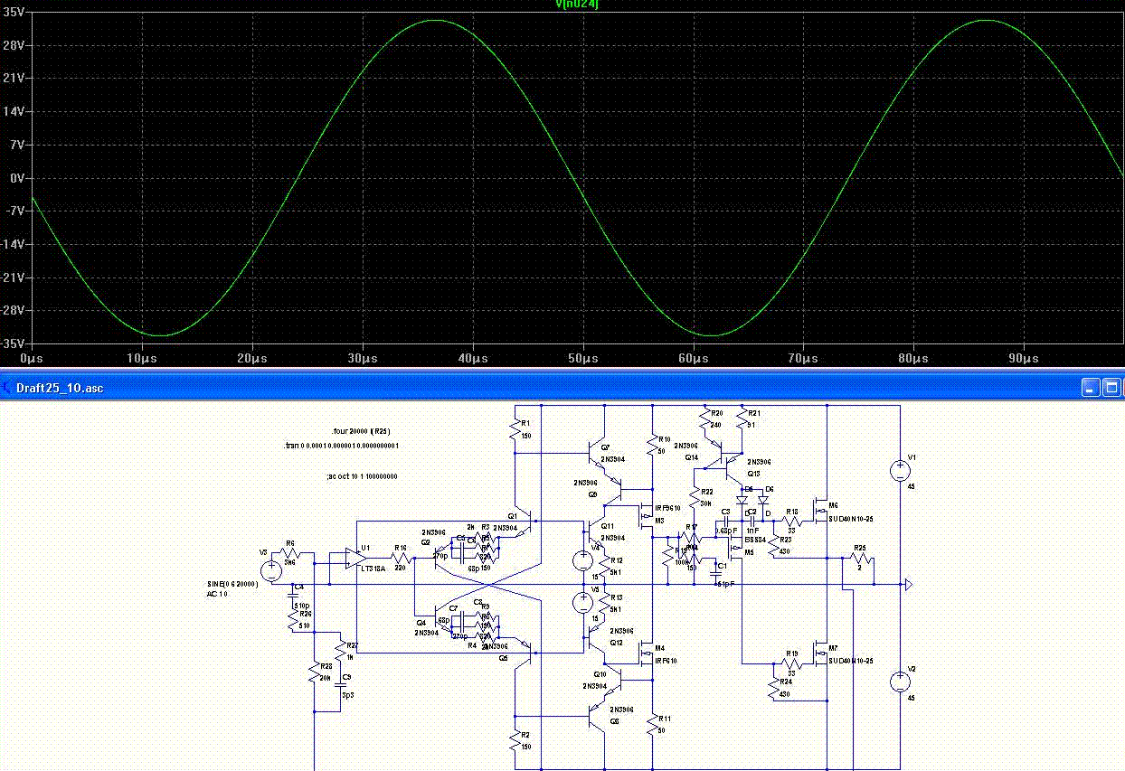Click the output port arrow symbol
This screenshot has height=771, width=1125.
[x=905, y=585]
